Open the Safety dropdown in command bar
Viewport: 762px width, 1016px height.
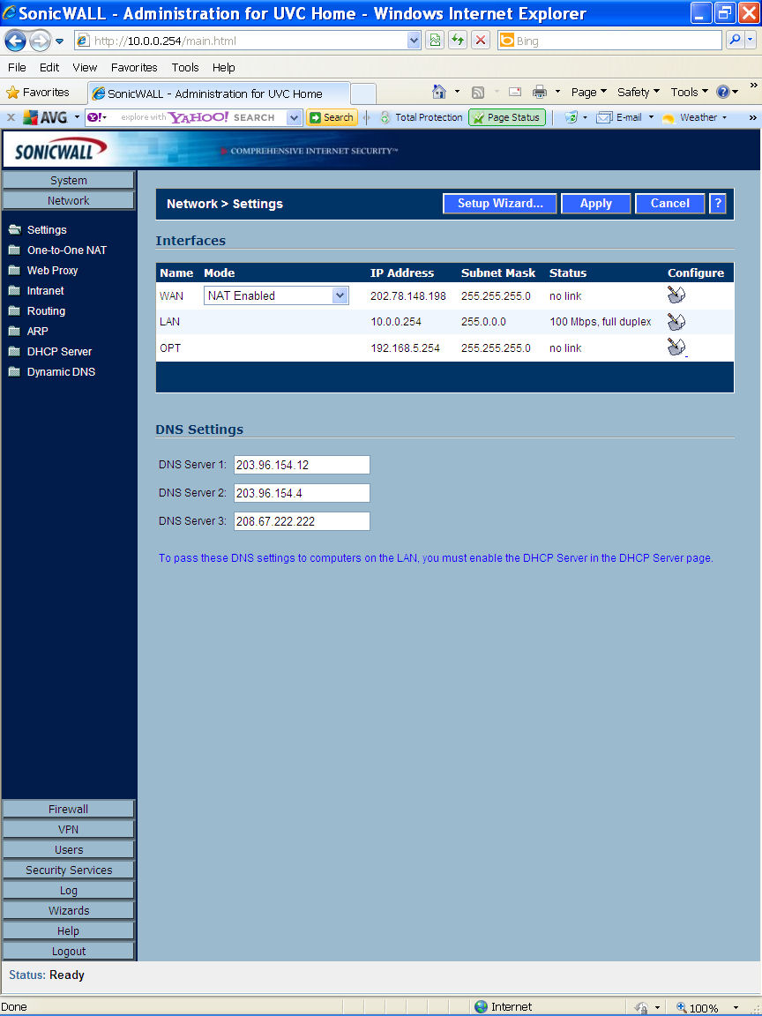[x=639, y=92]
